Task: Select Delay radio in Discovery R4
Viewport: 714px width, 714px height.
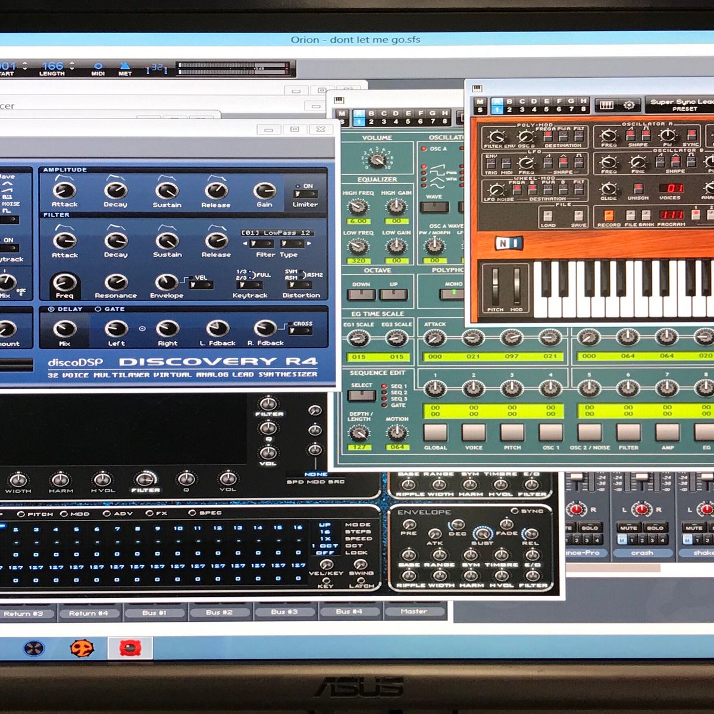Action: point(51,309)
